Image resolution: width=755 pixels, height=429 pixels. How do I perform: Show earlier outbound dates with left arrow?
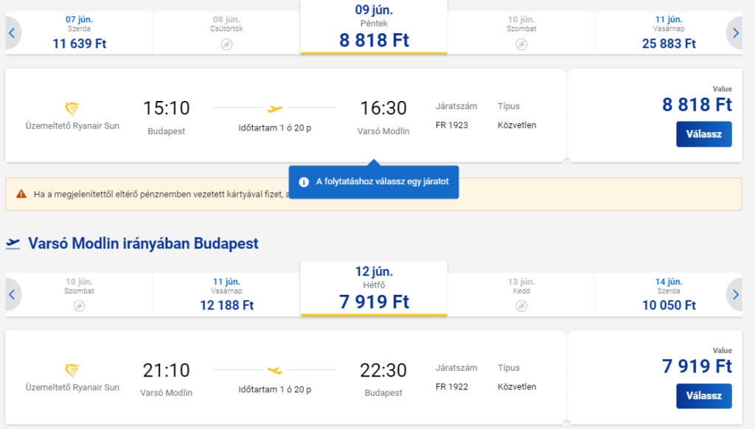(x=13, y=32)
